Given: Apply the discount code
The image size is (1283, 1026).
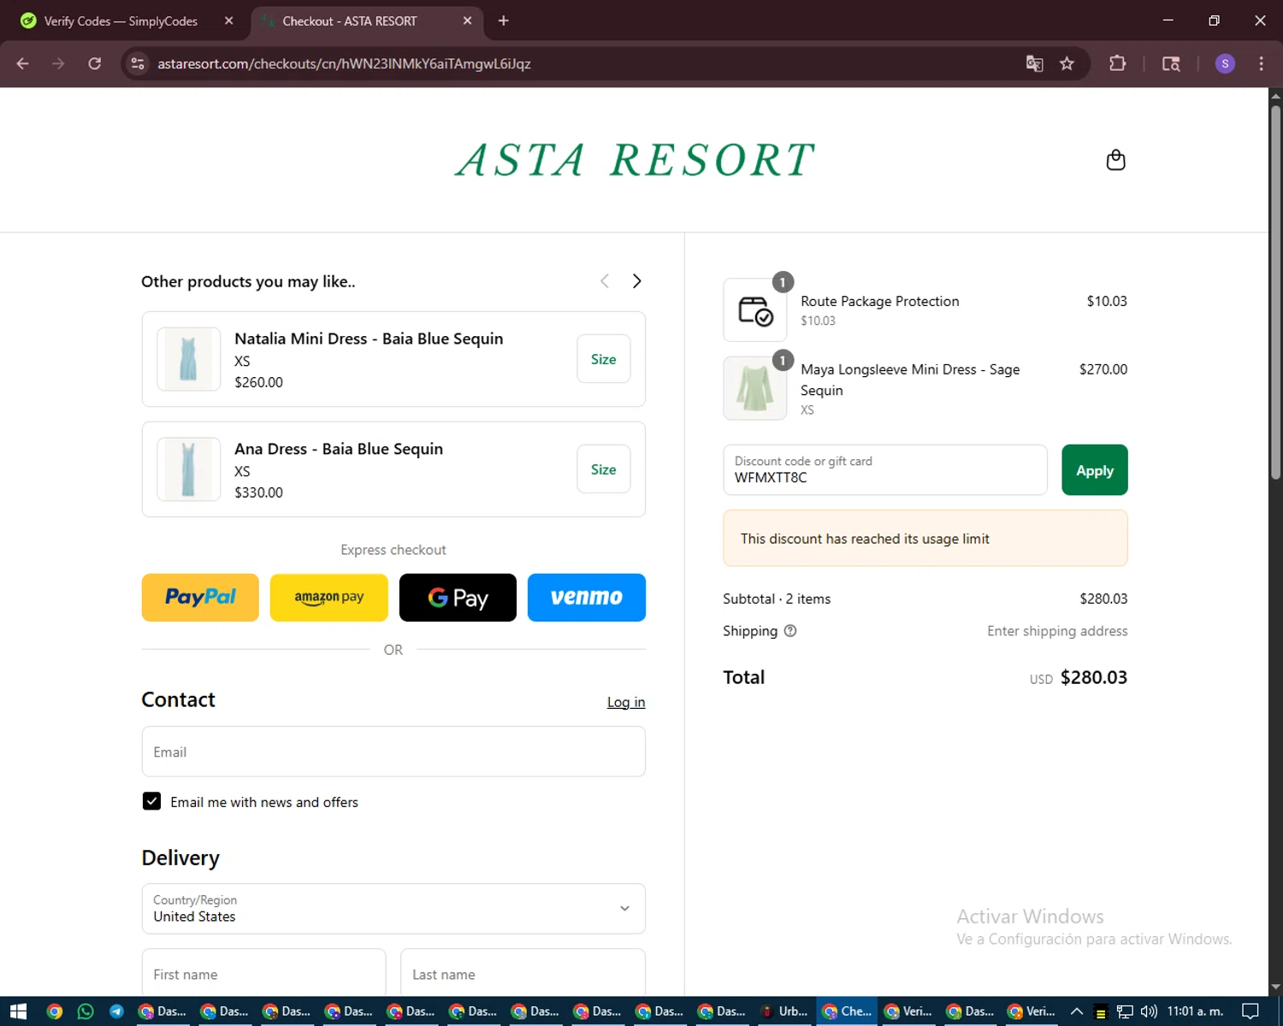Looking at the screenshot, I should point(1095,469).
